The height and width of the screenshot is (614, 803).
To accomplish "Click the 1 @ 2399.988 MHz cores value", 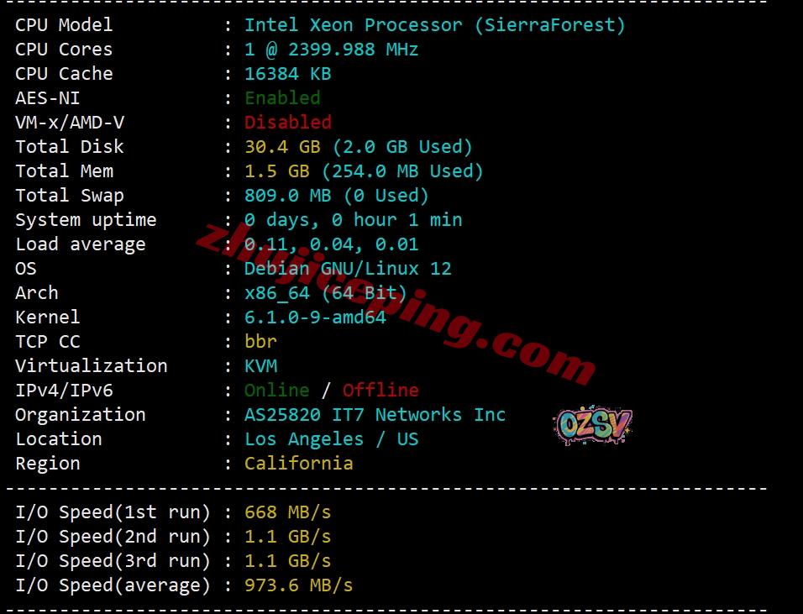I will tap(331, 50).
